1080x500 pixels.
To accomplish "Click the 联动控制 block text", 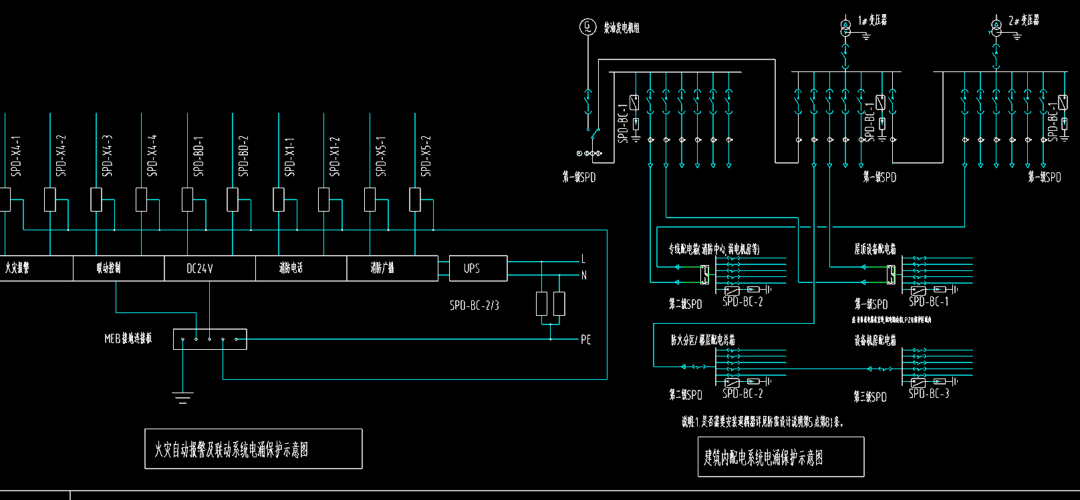I will [108, 268].
